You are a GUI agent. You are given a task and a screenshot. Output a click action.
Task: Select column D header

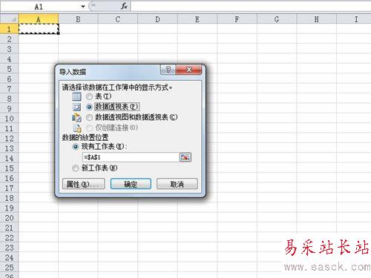(157, 19)
